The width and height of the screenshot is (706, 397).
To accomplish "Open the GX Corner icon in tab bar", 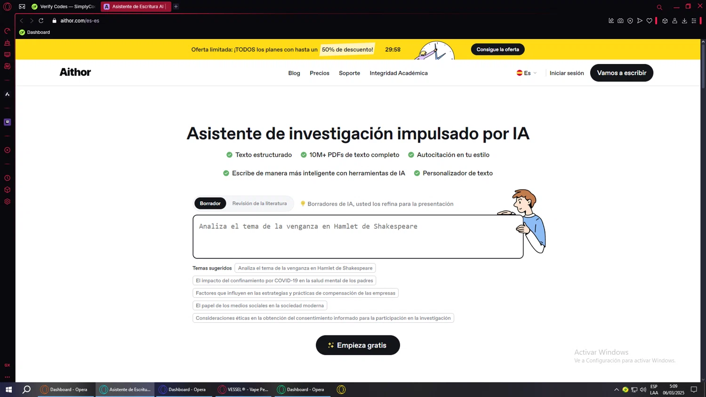I will pos(22,7).
